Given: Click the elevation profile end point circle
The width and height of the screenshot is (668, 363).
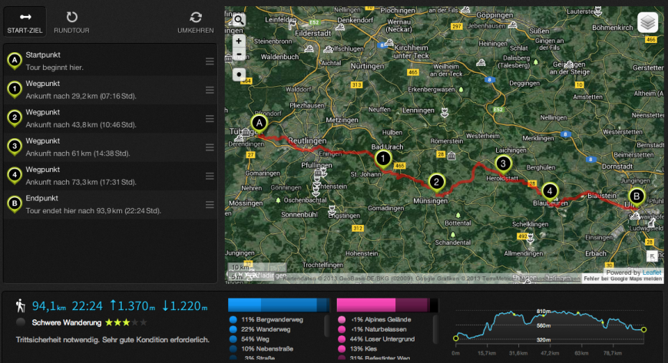Looking at the screenshot, I should point(643,329).
